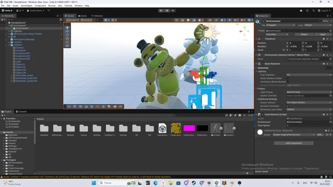Image resolution: width=333 pixels, height=187 pixels.
Task: Open Transform component help icon
Action: (324, 39)
